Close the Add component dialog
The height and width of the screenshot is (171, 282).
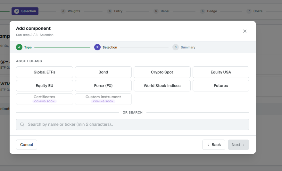pos(245,31)
